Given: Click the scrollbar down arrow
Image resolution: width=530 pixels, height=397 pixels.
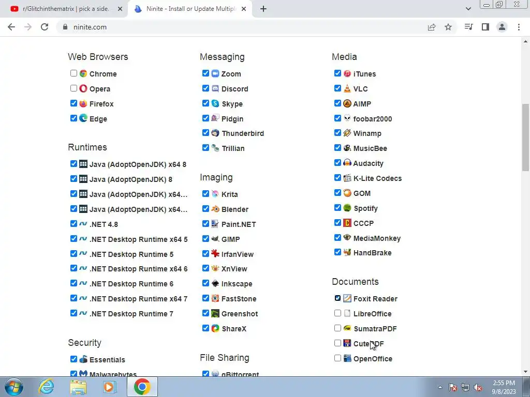Looking at the screenshot, I should 525,372.
